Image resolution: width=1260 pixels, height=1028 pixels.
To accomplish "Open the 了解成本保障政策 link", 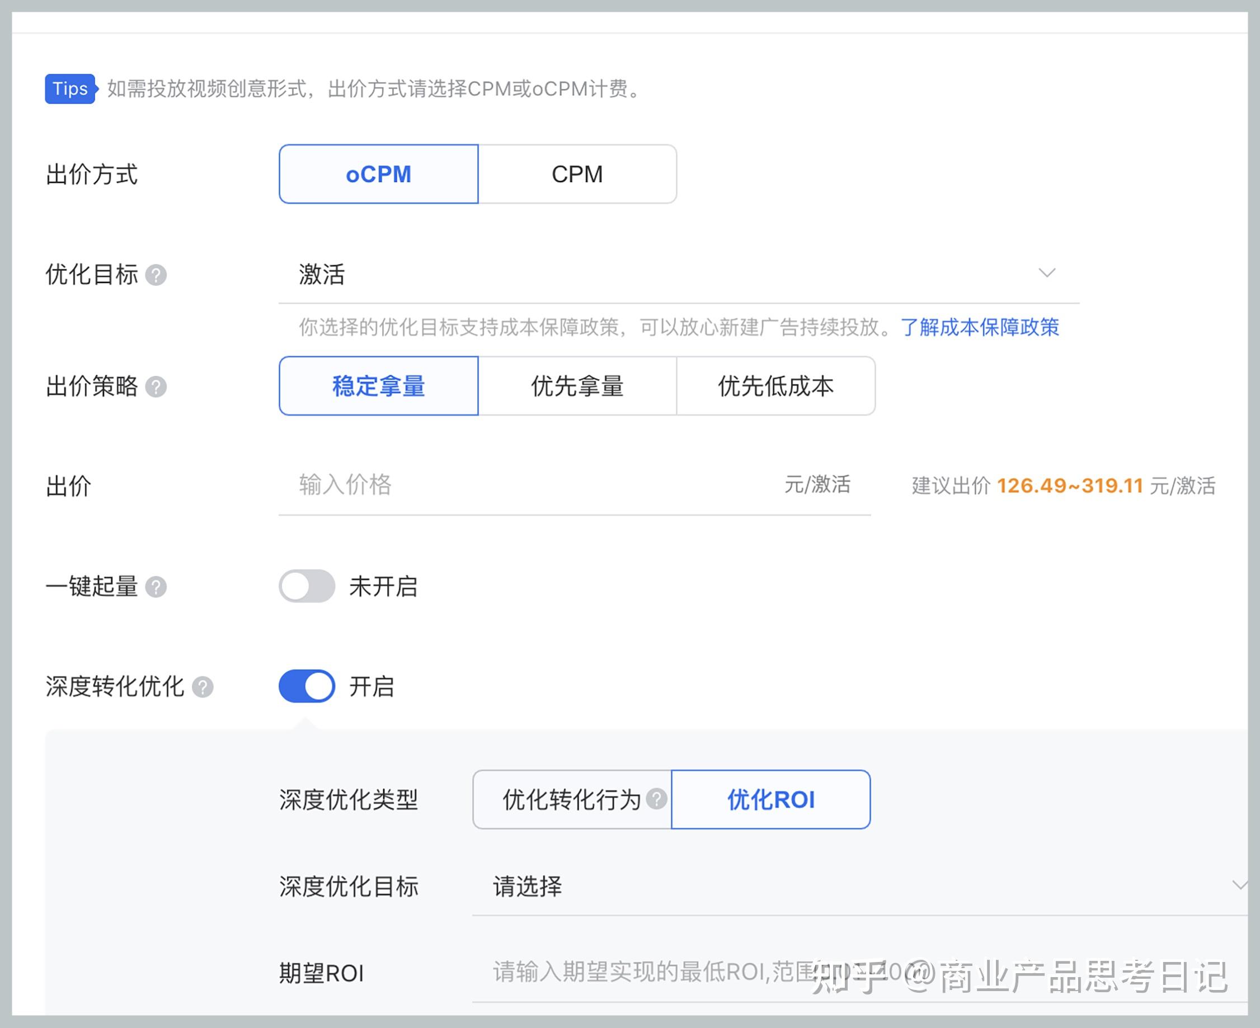I will 980,327.
